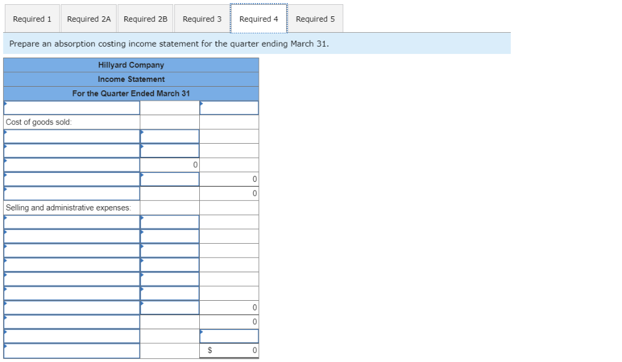Open the Required 2B tab
Viewport: 622px width, 362px height.
[x=145, y=19]
